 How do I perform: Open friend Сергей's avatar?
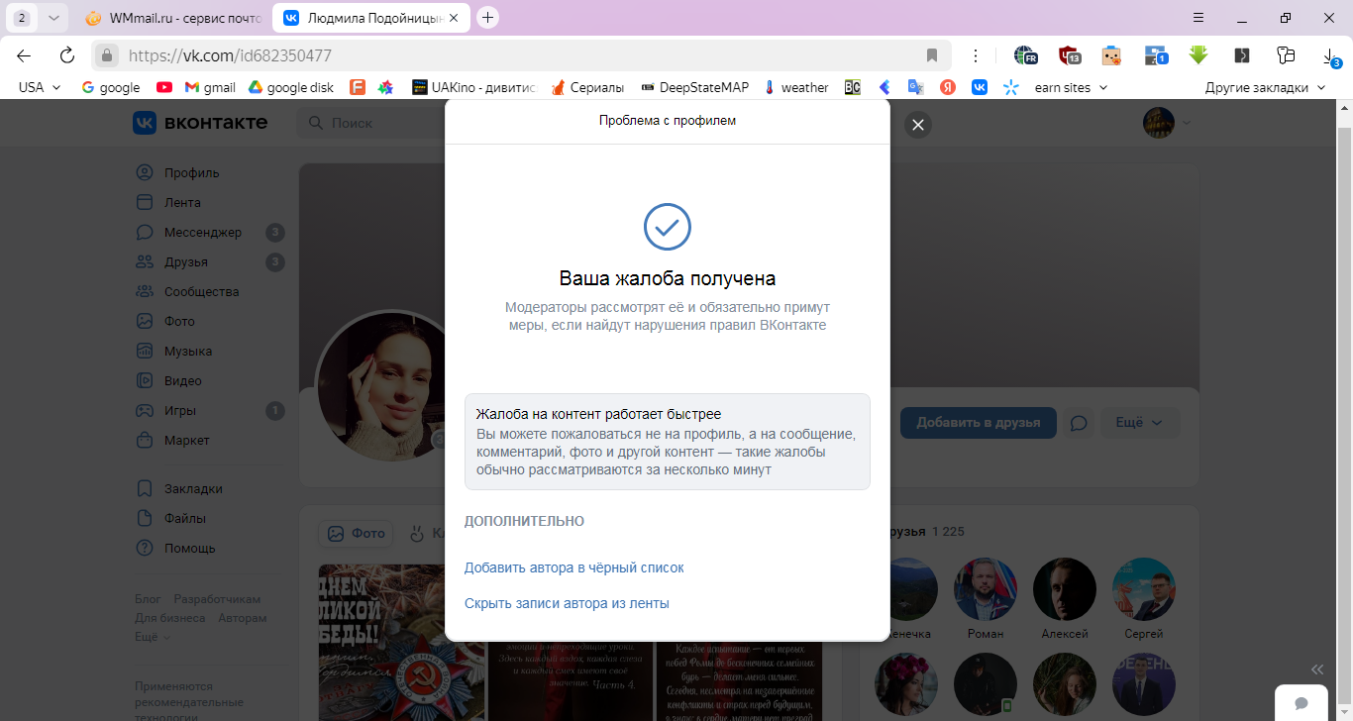(x=1143, y=589)
